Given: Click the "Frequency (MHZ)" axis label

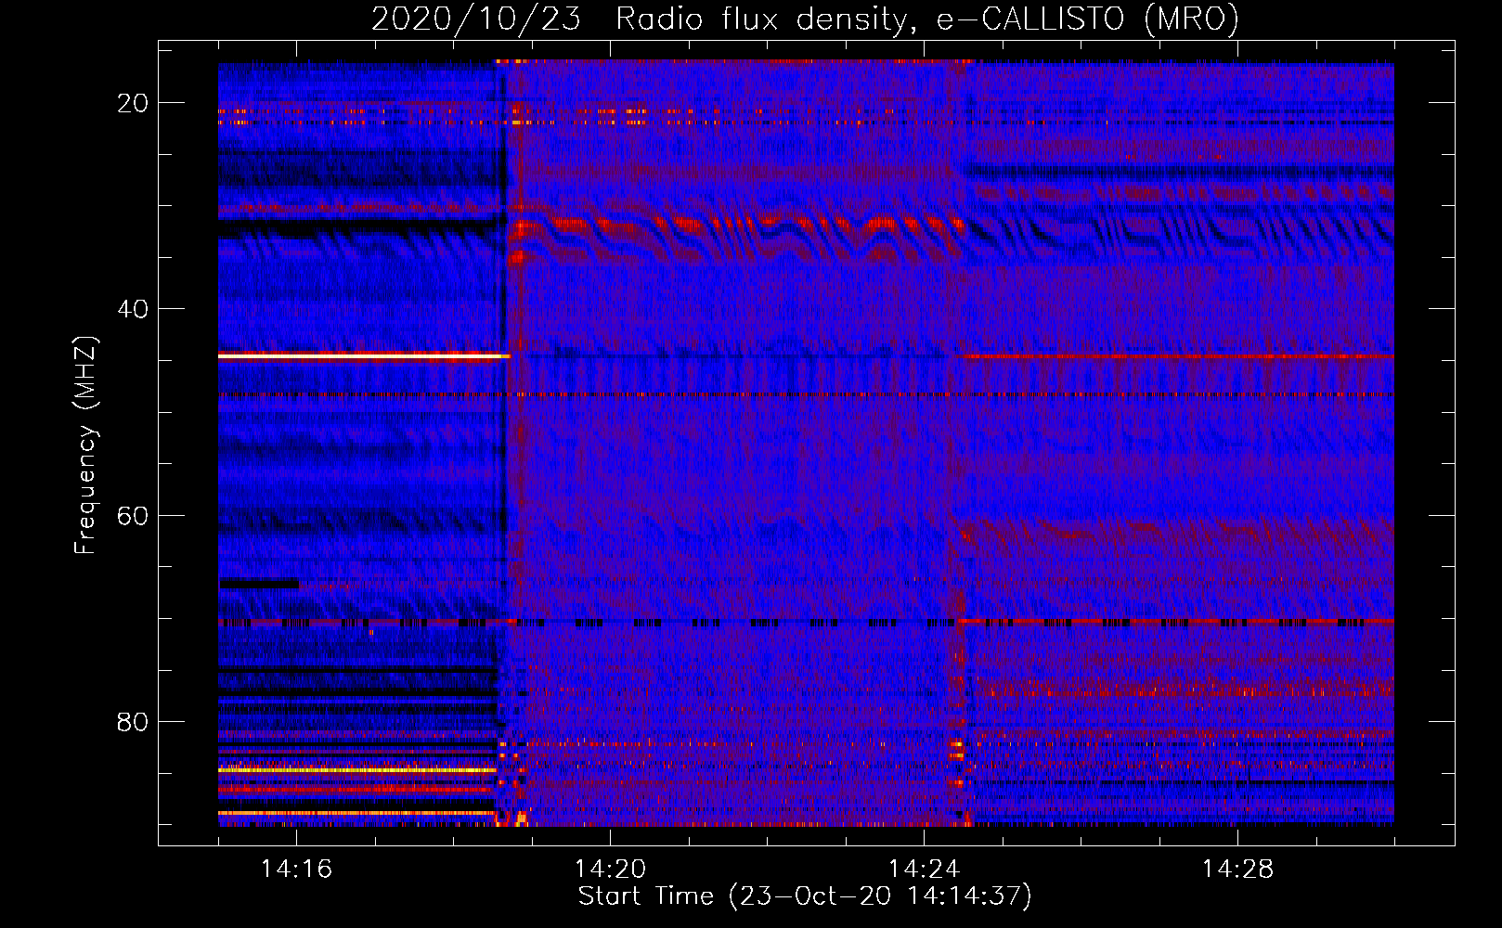Looking at the screenshot, I should coord(85,445).
